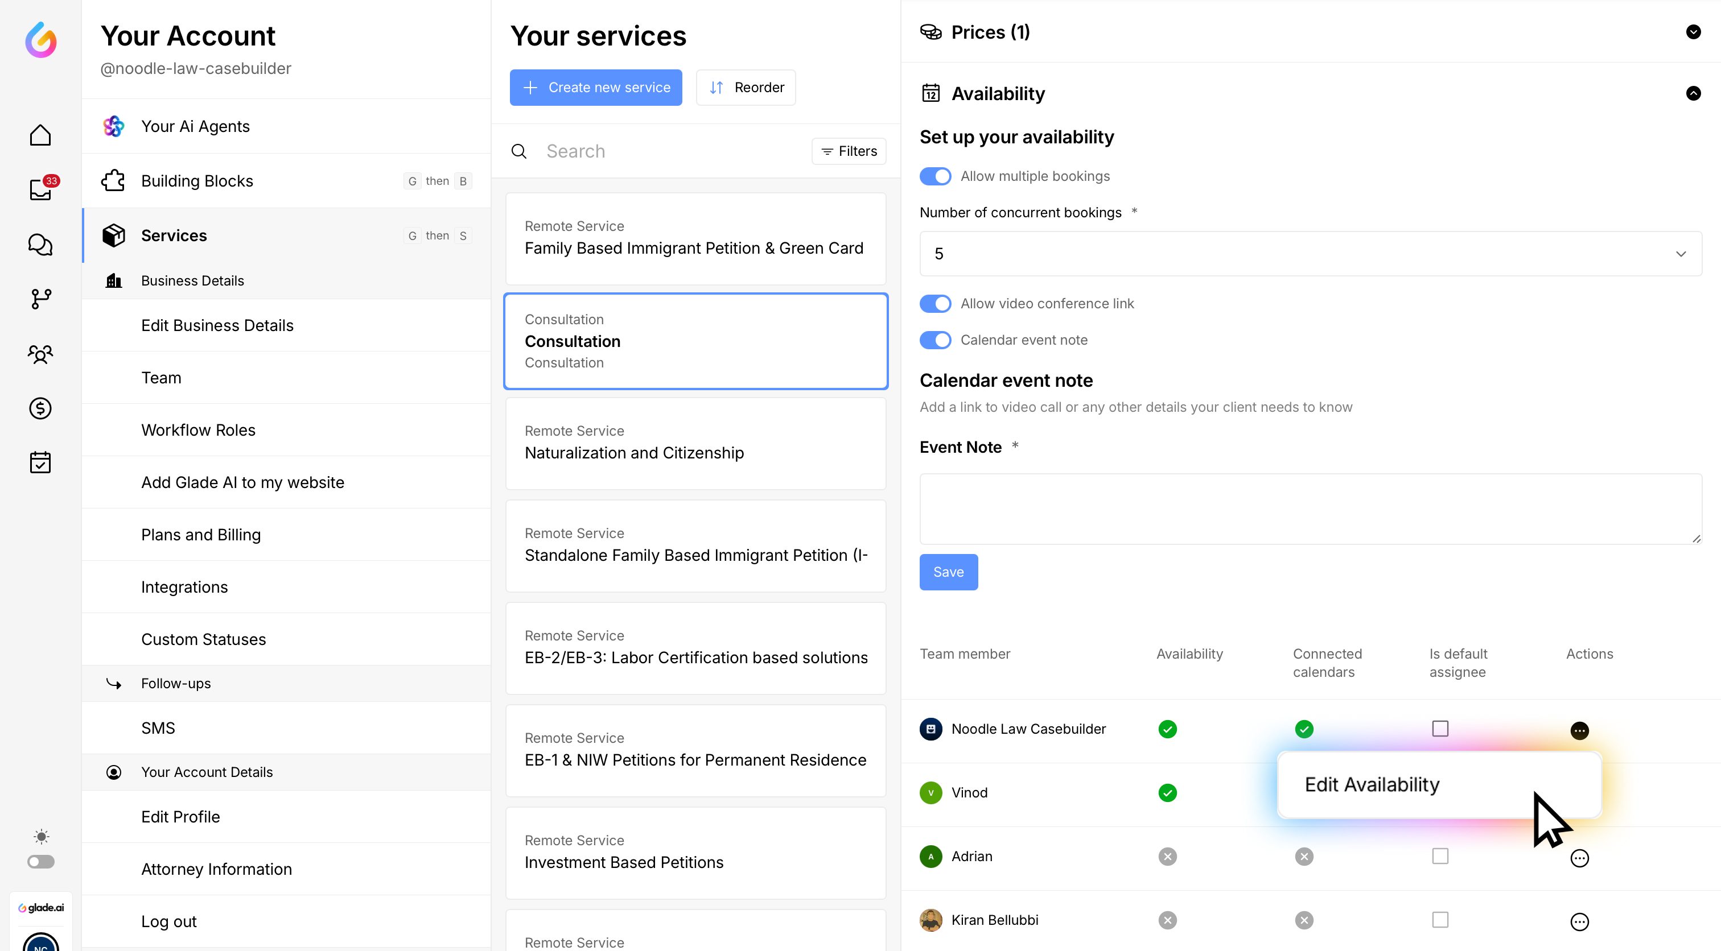Viewport: 1721px width, 951px height.
Task: Open the dollar payments sidebar icon
Action: tap(40, 408)
